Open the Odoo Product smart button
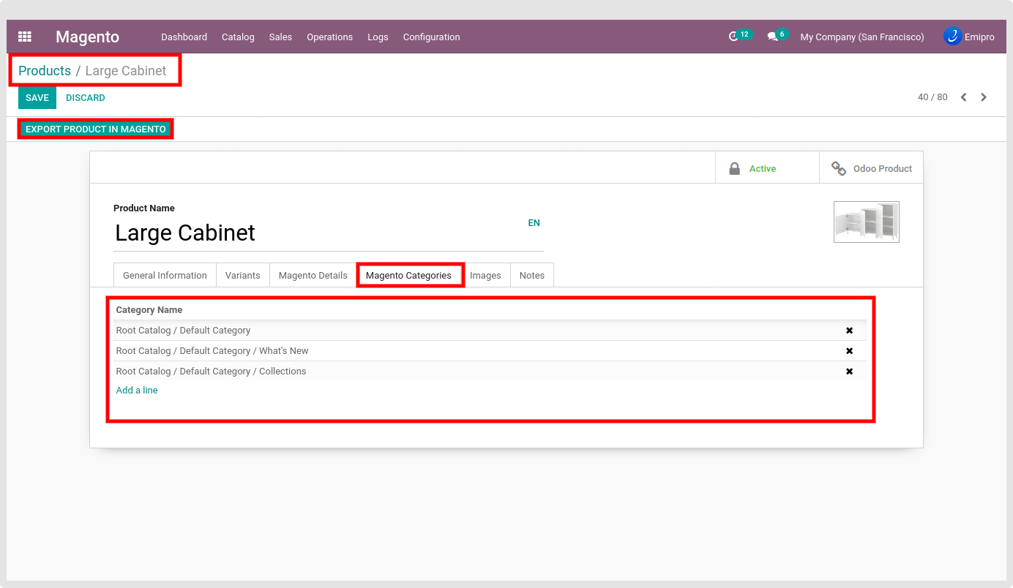This screenshot has height=588, width=1013. pos(871,168)
